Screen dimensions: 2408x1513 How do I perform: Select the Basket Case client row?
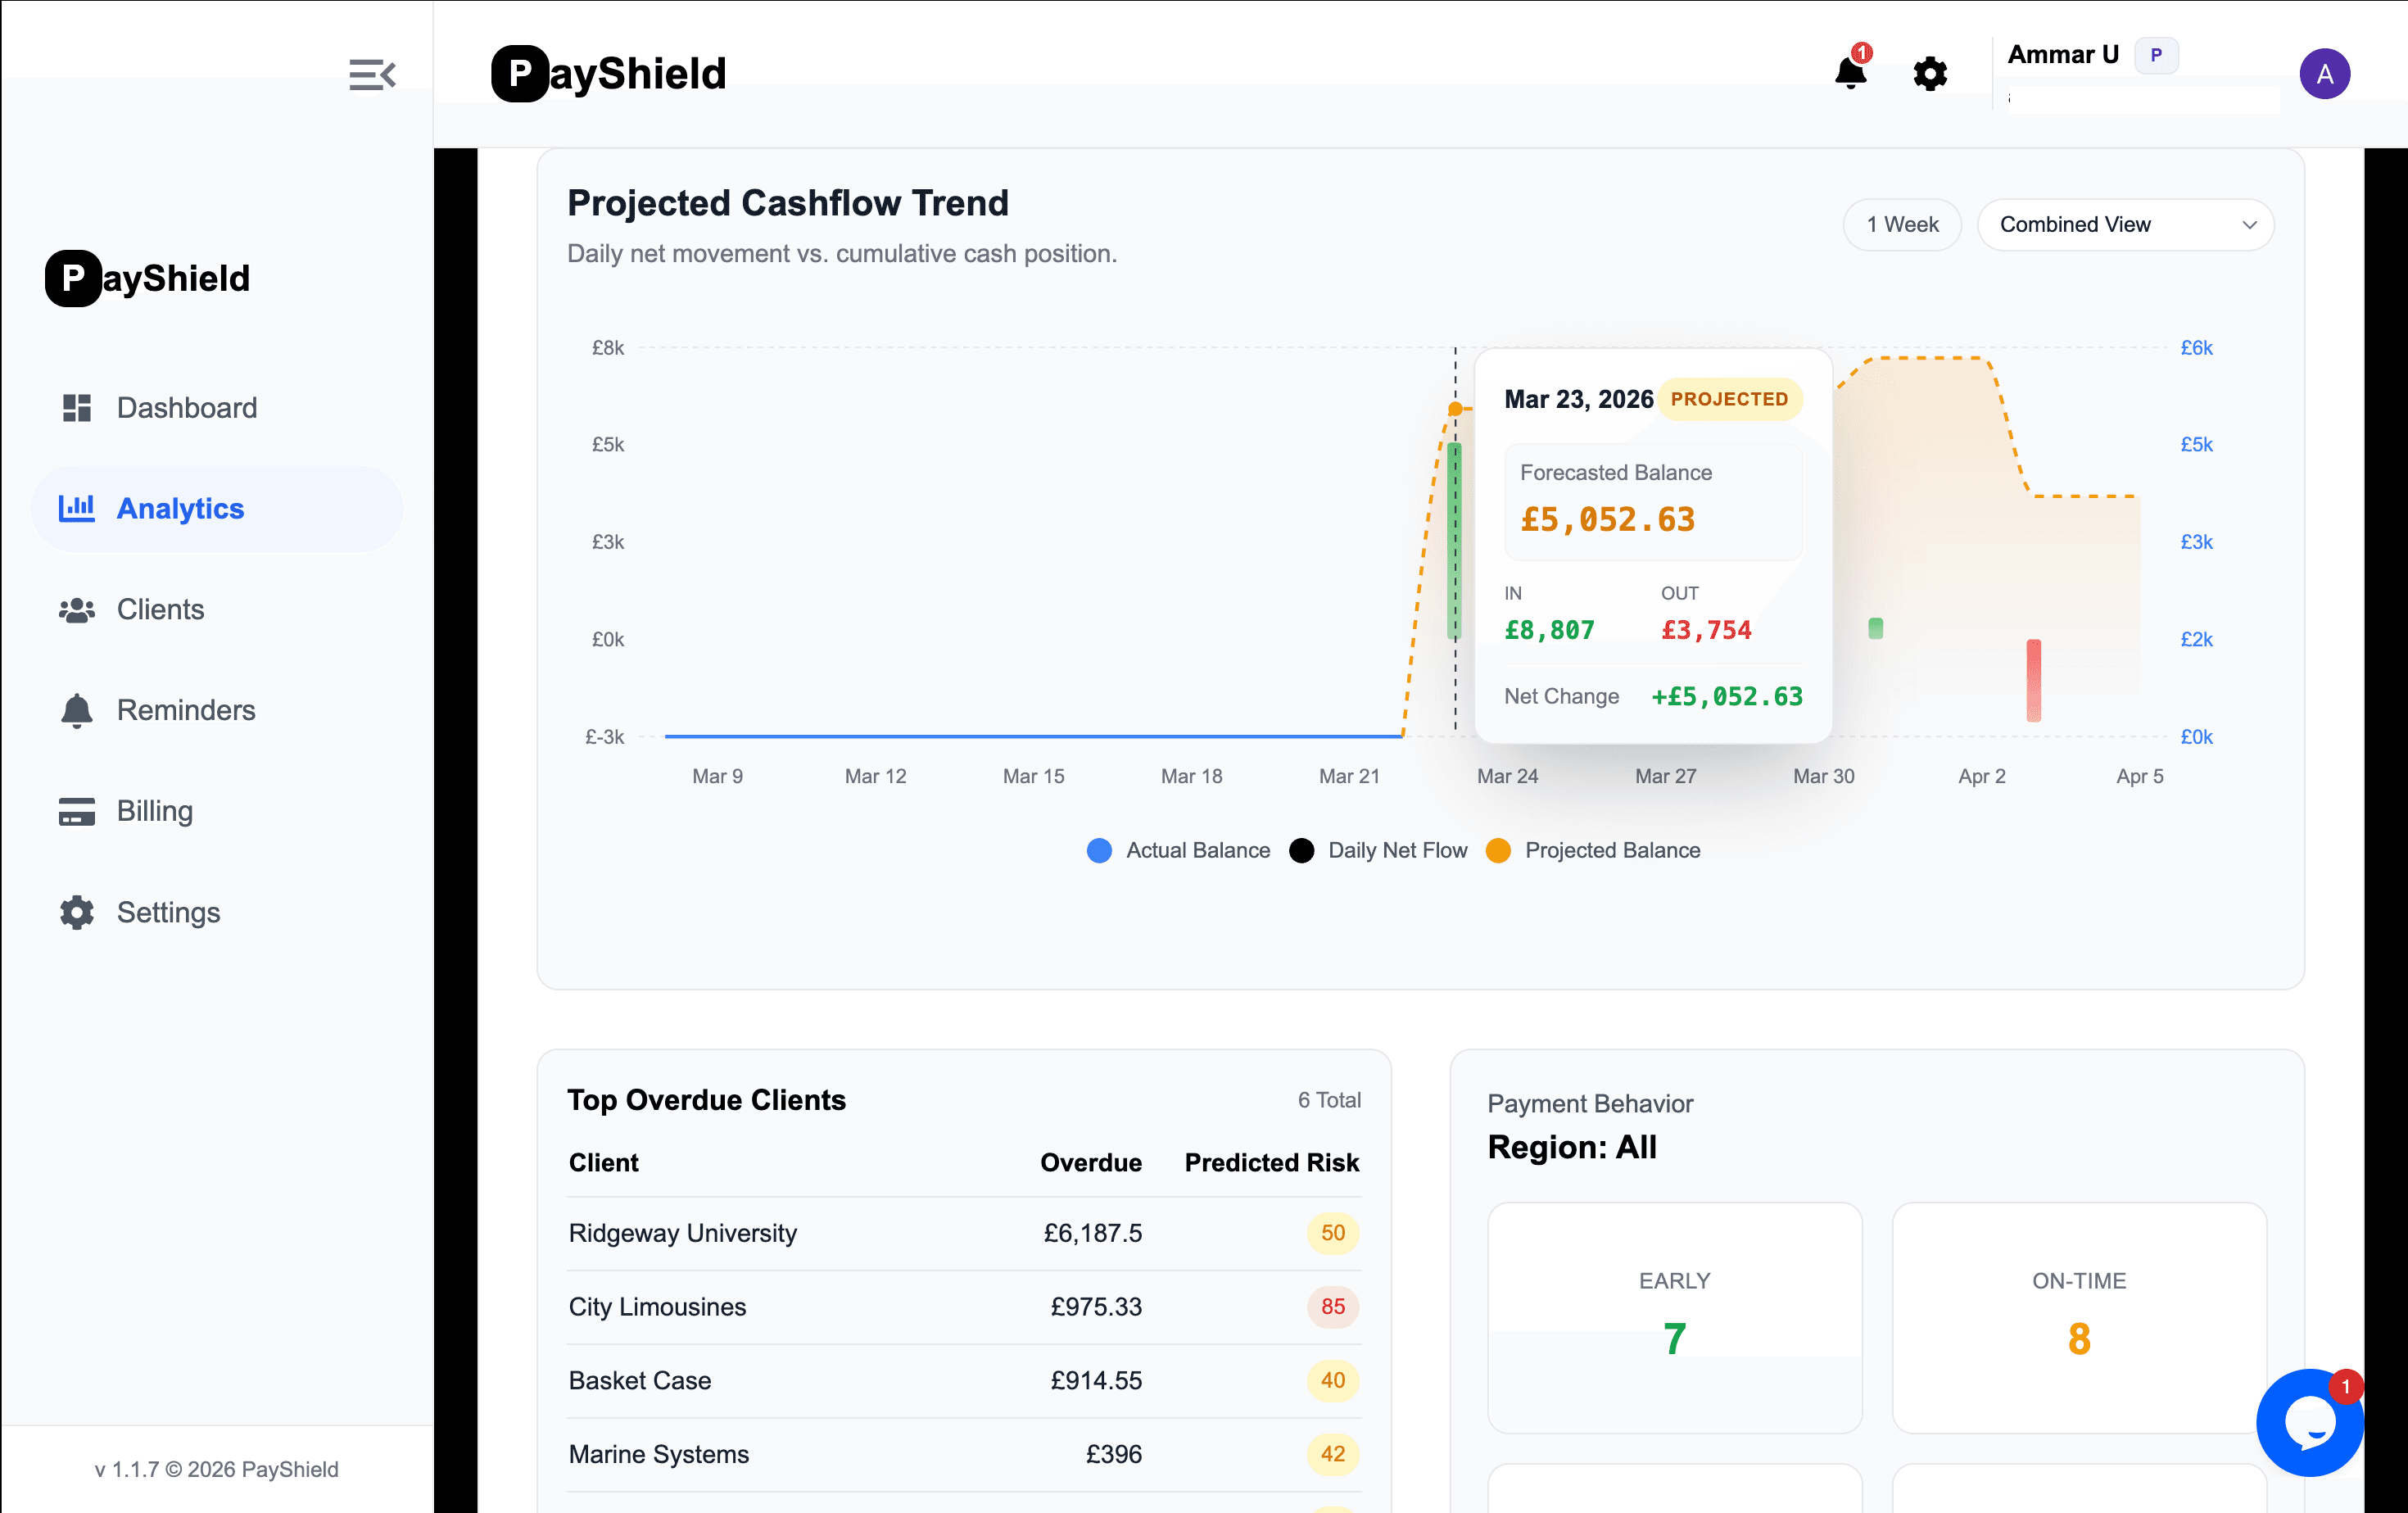point(964,1380)
